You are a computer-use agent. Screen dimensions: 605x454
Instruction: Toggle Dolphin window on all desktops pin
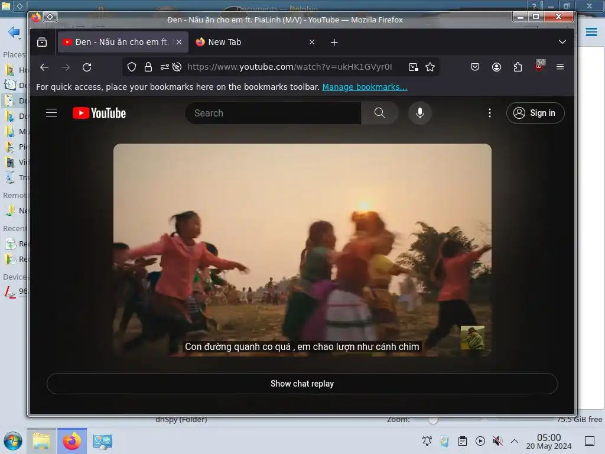click(x=19, y=6)
